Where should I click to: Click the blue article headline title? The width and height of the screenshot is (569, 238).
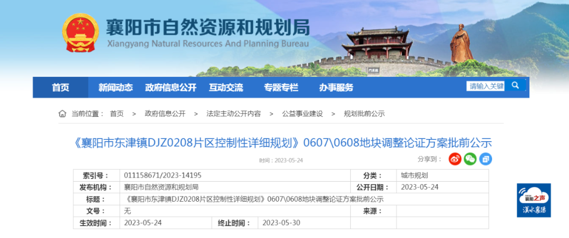pyautogui.click(x=281, y=143)
